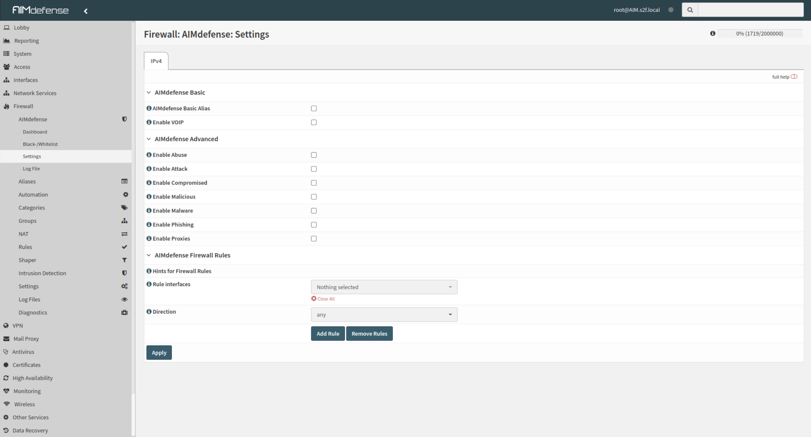Viewport: 811px width, 437px height.
Task: Check the Enable Abuse box
Action: (x=314, y=155)
